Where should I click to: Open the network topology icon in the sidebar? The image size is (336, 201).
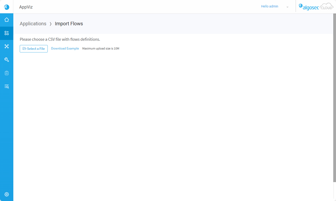coord(7,46)
